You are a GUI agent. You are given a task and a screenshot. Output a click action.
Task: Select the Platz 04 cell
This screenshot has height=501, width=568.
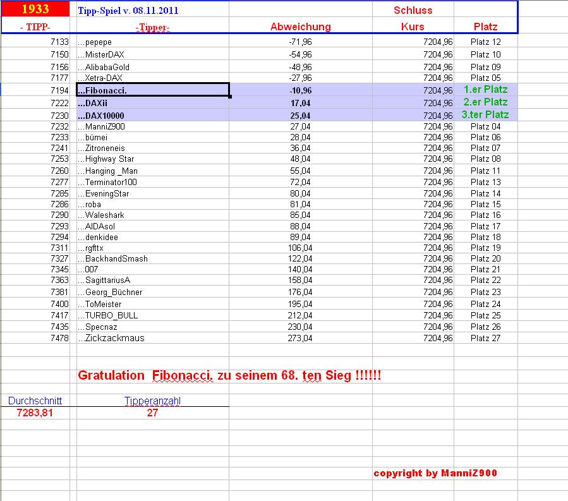click(485, 126)
